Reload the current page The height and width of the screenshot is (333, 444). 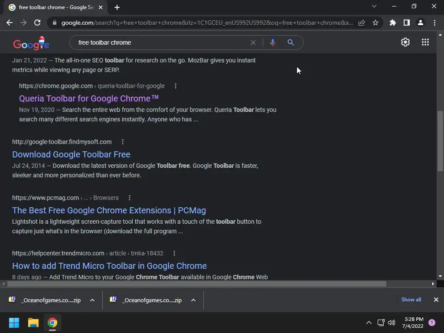click(x=37, y=23)
